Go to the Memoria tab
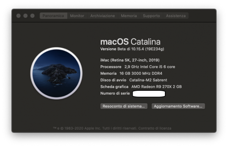This screenshot has height=147, width=228. coord(129,16)
